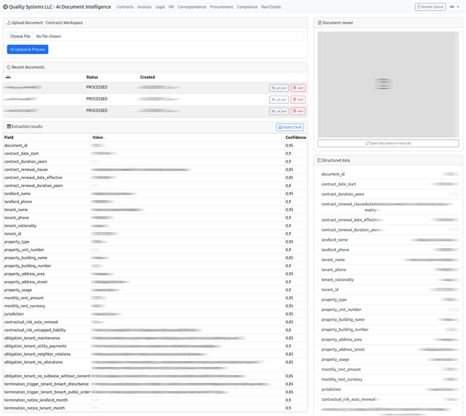Open the AR language dropdown
The height and width of the screenshot is (416, 466).
click(x=454, y=7)
